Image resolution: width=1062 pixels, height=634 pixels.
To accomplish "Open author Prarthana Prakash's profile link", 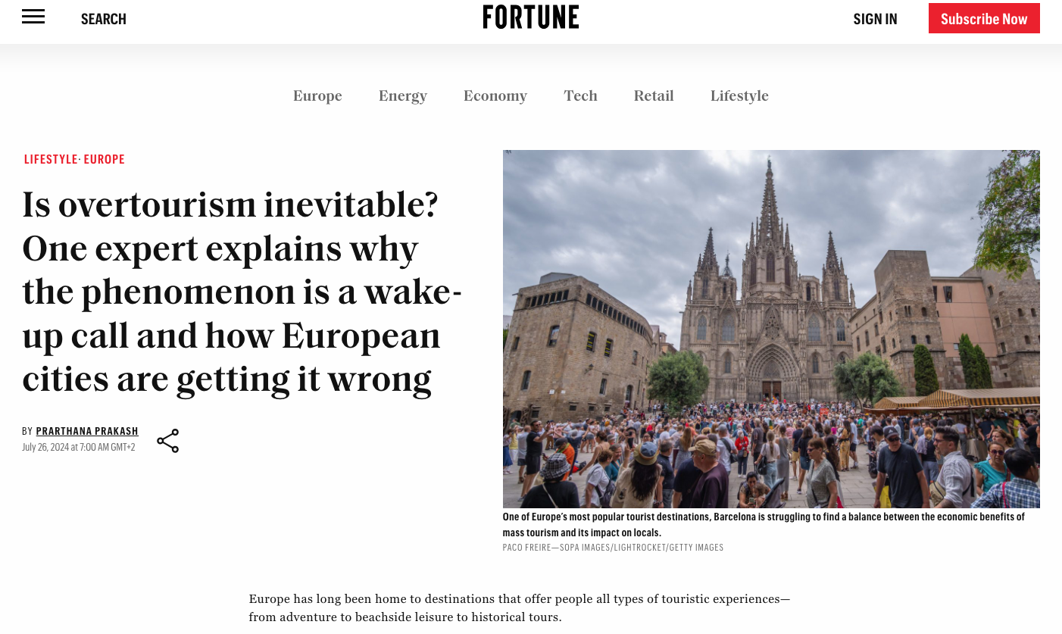I will point(87,431).
